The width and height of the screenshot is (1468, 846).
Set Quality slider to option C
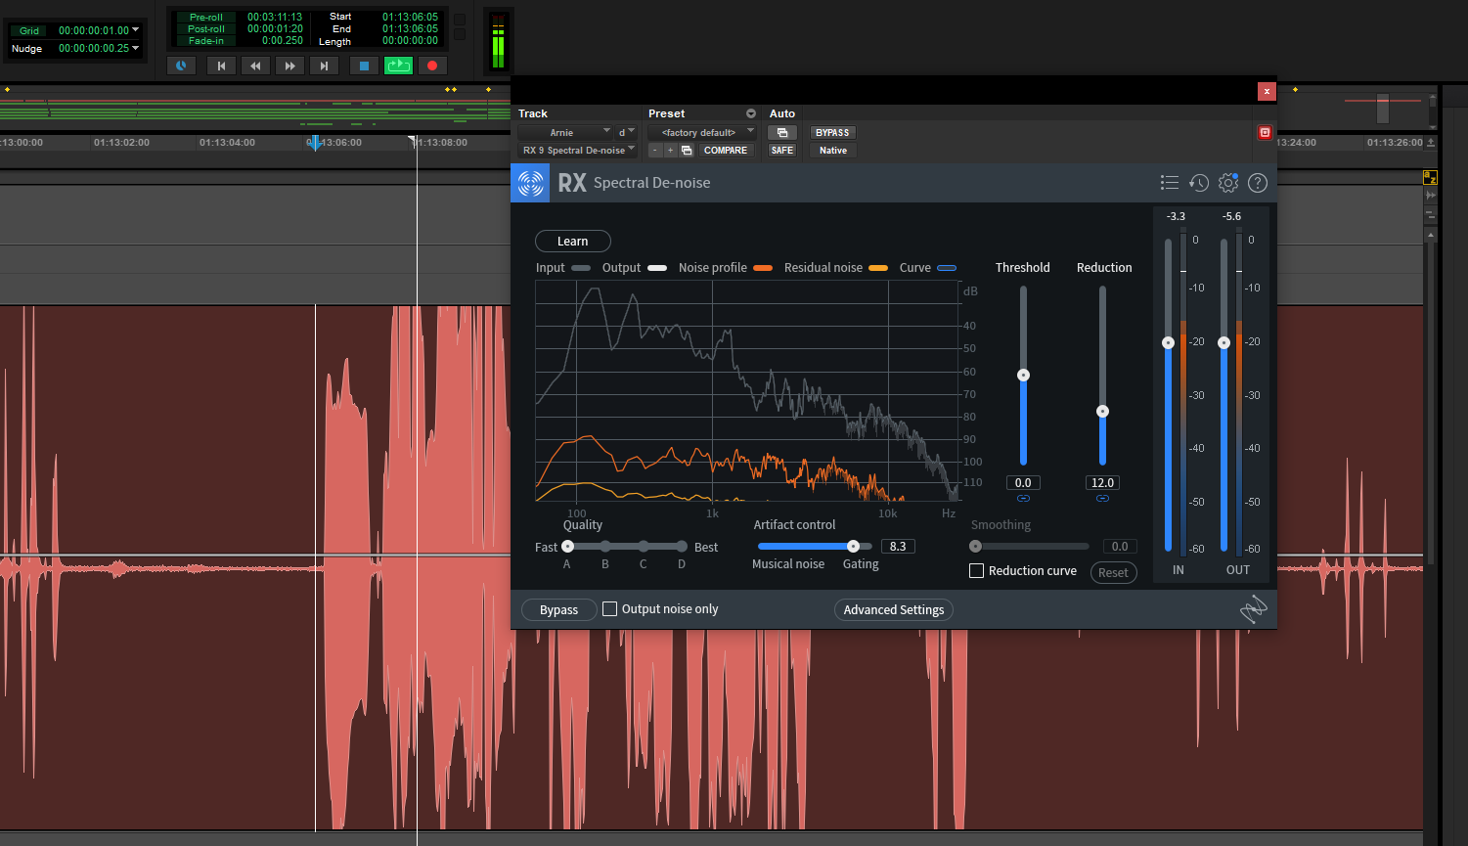644,547
